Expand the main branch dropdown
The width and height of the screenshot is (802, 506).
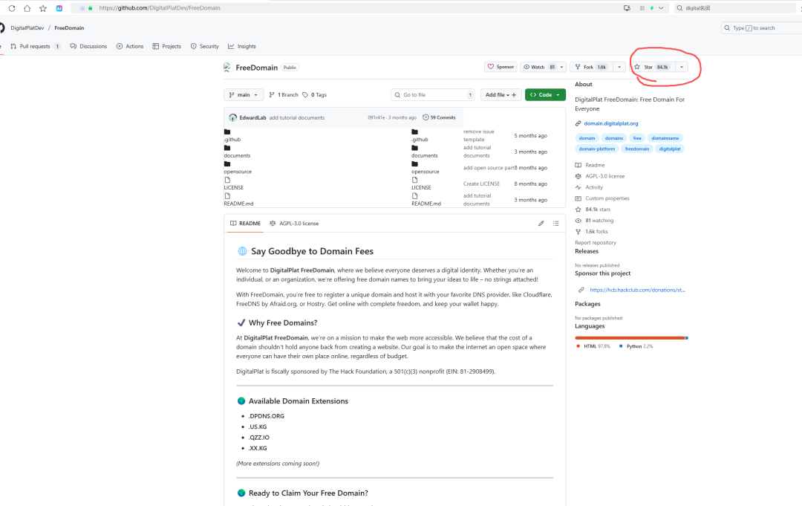pos(244,95)
